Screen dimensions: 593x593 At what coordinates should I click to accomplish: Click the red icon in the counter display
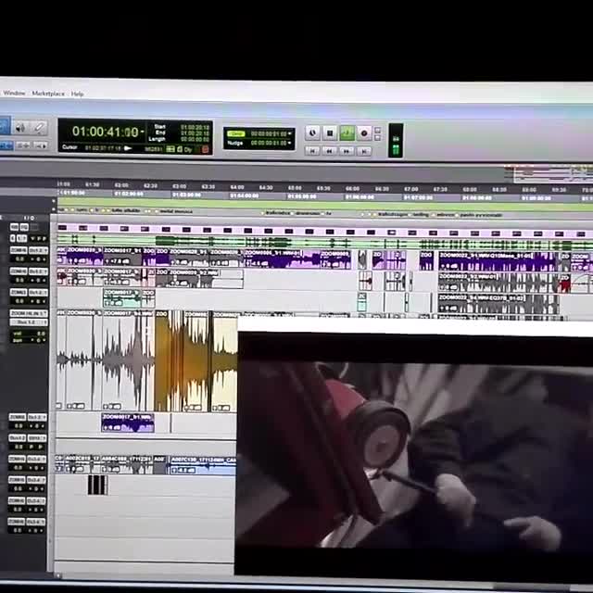205,149
